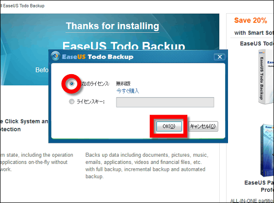Viewport: 274px width, 203px height.
Task: Open the EaseUS Partition Professional product title
Action: click(x=259, y=186)
